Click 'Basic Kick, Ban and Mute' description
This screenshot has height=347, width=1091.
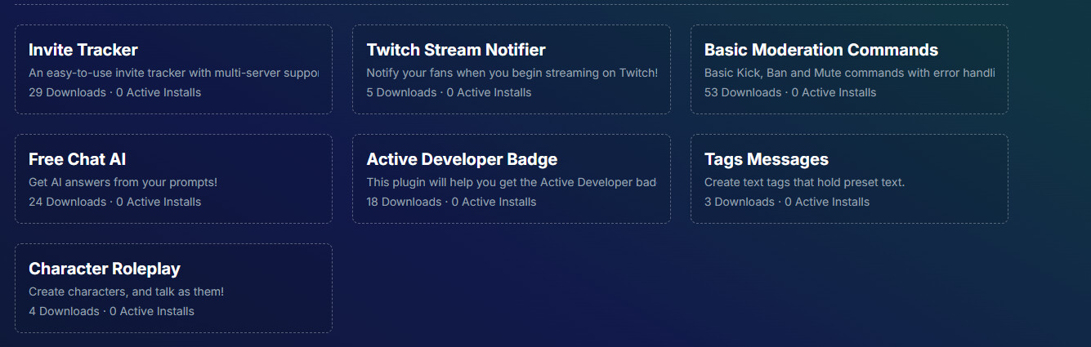click(849, 73)
